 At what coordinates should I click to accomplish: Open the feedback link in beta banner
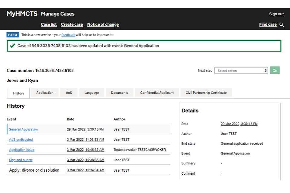pos(68,35)
